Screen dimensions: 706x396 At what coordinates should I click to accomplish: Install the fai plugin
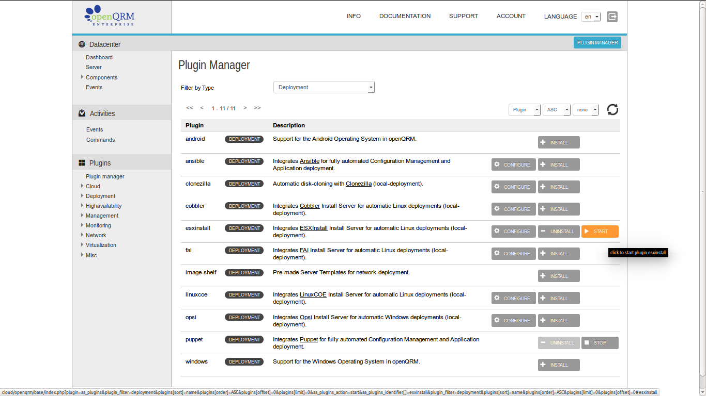tap(559, 253)
